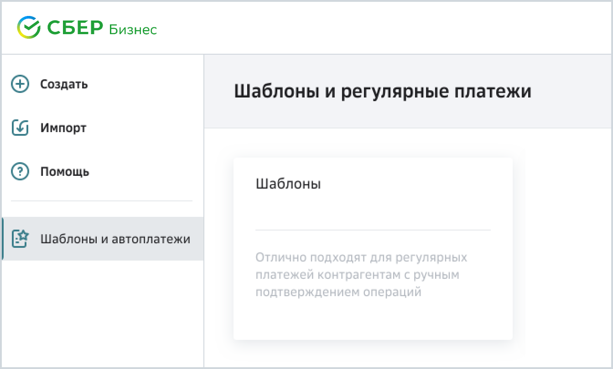
Task: Click the Импорт download arrow icon
Action: coord(20,128)
